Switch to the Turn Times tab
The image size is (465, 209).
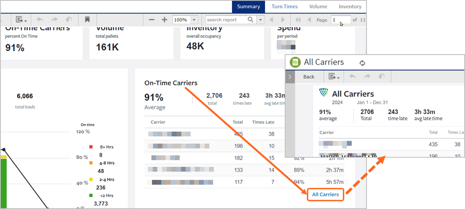point(285,6)
